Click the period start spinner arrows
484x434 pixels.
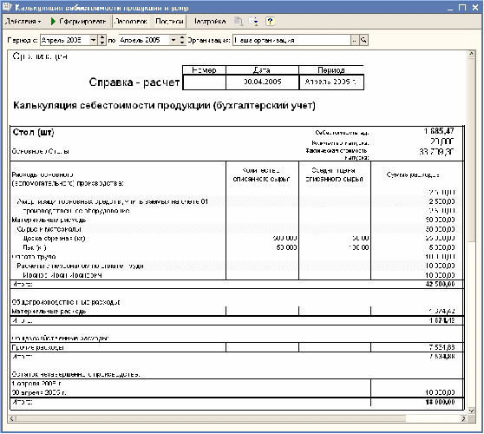tap(102, 40)
